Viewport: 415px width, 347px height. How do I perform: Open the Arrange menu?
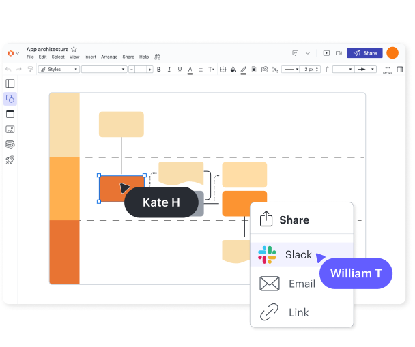[109, 57]
